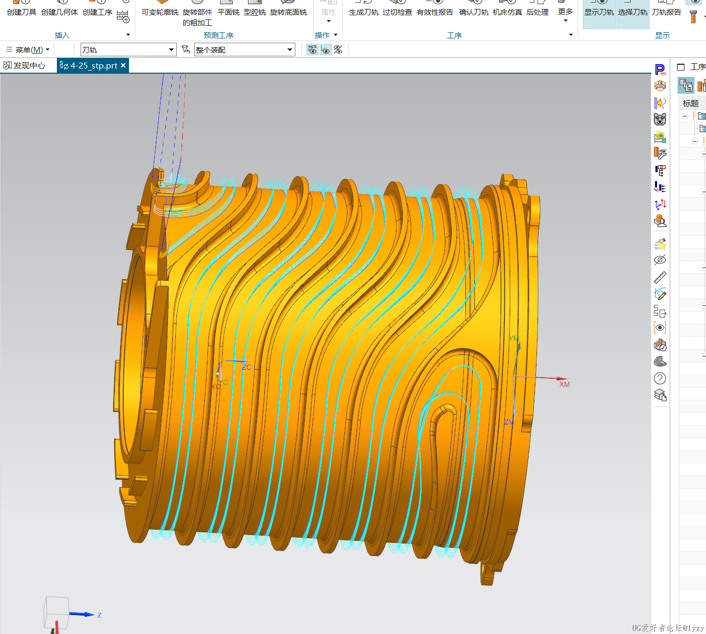Expand the 插入 group dropdown arrow

click(x=128, y=35)
